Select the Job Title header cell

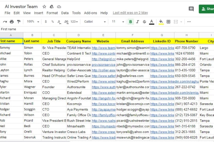pyautogui.click(x=54, y=41)
